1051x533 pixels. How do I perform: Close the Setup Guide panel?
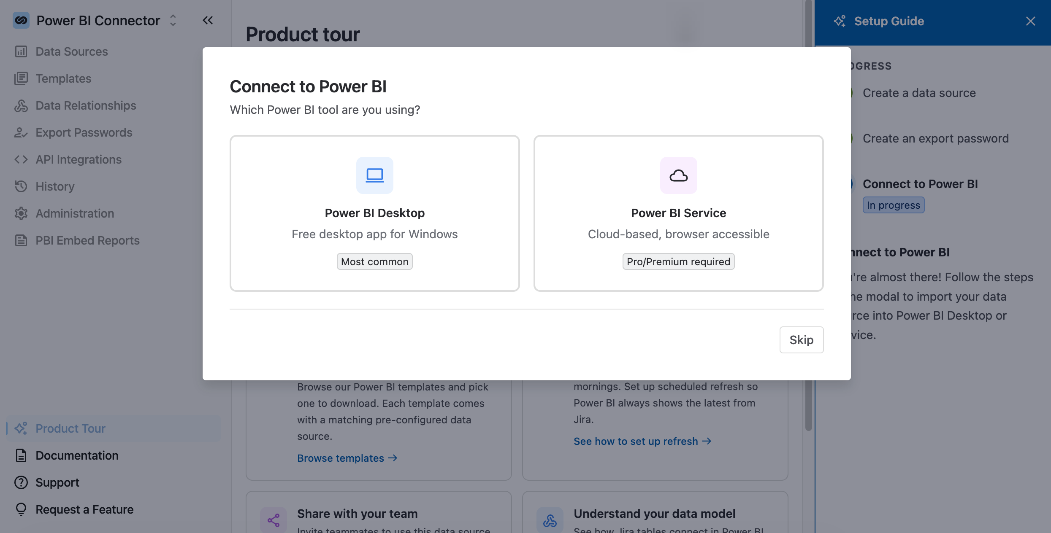[1031, 21]
